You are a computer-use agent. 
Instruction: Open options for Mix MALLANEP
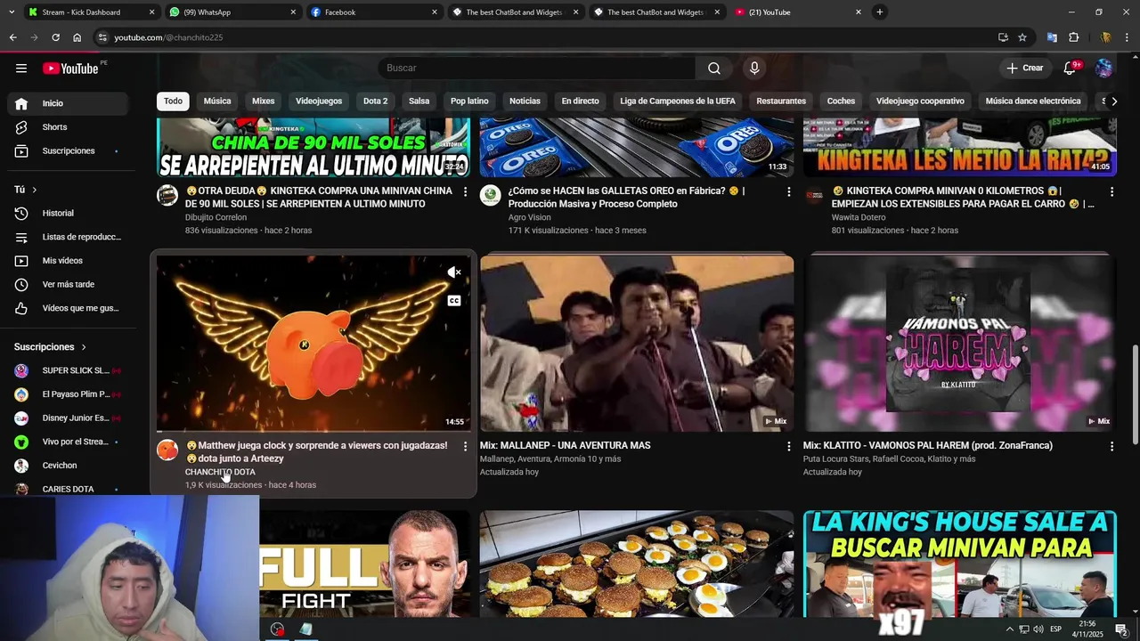pos(788,446)
